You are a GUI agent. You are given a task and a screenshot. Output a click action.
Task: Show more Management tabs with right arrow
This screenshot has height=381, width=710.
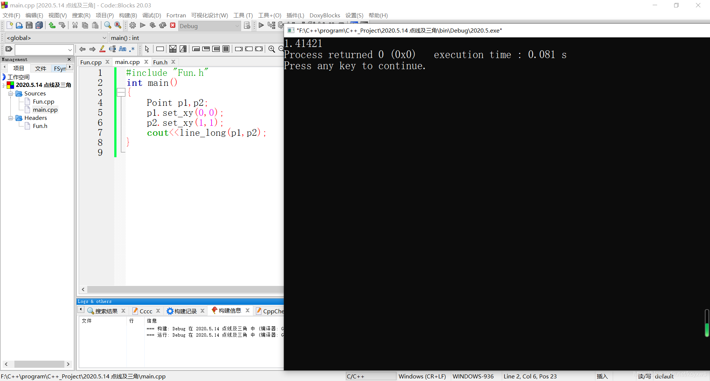70,67
